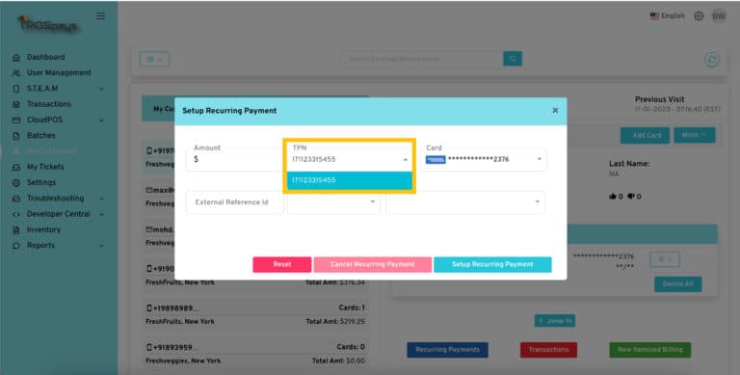
Task: Select customer +91893959 with total $0.00
Action: 255,354
